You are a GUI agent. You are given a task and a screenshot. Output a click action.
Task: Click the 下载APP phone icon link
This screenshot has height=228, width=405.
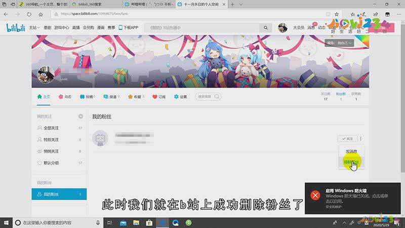(129, 27)
